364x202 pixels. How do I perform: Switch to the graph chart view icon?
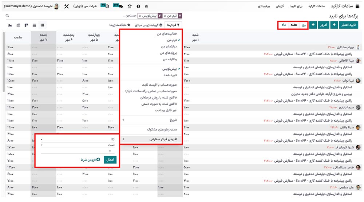[10, 25]
